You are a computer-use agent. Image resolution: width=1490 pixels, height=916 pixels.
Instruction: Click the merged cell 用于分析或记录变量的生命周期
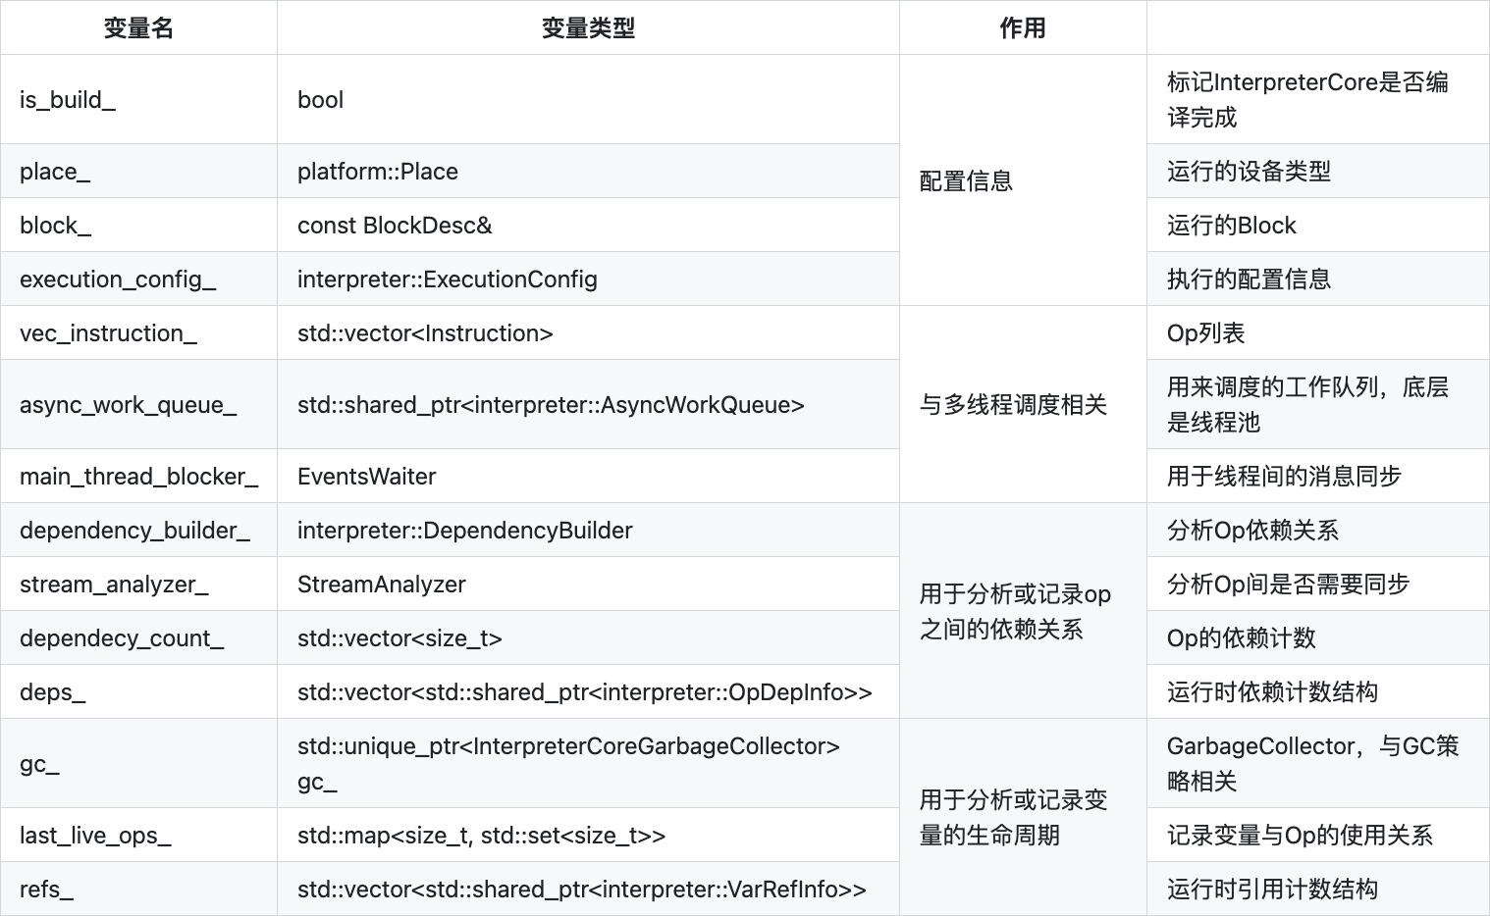click(1023, 817)
